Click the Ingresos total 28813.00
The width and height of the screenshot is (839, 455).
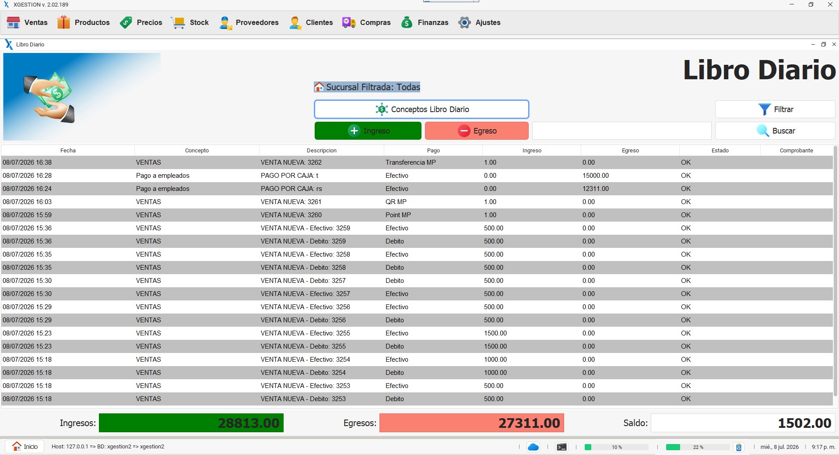191,423
